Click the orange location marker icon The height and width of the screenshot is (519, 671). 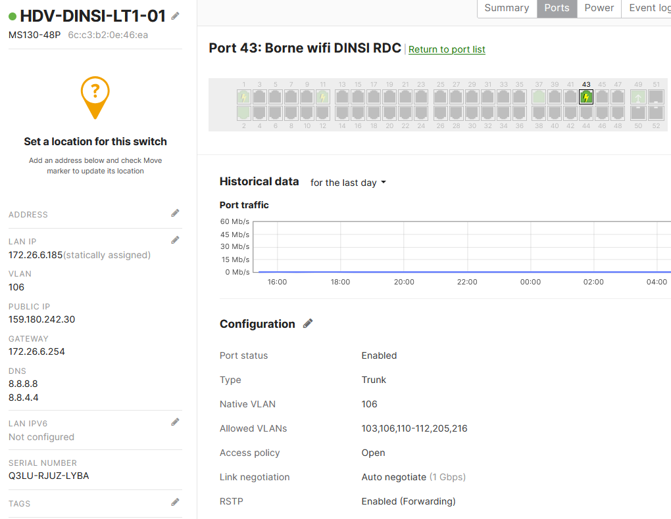[95, 97]
